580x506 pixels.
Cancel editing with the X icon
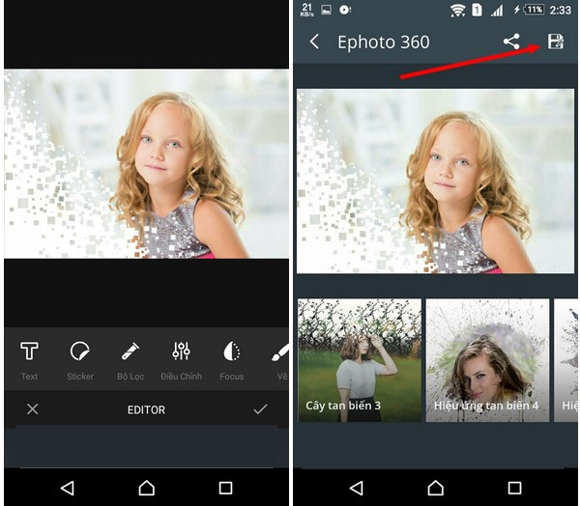coord(32,409)
